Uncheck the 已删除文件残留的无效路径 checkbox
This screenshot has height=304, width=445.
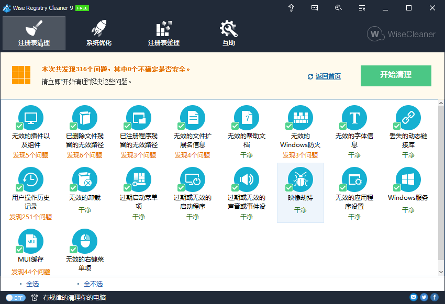pyautogui.click(x=73, y=126)
